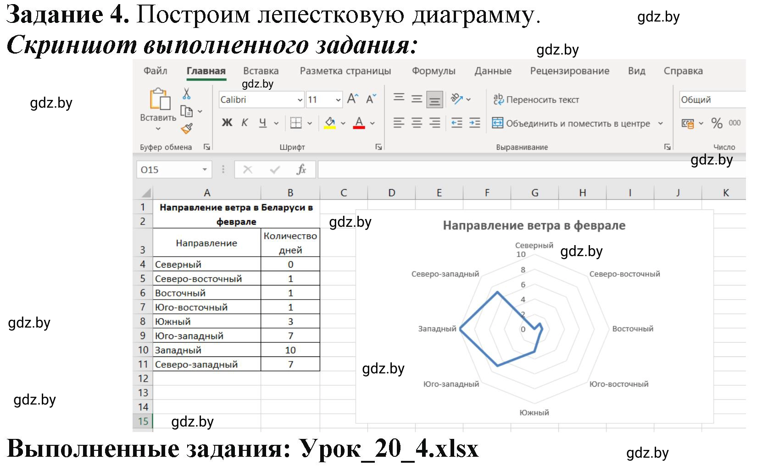Toggle underline (Ч) formatting

(263, 123)
